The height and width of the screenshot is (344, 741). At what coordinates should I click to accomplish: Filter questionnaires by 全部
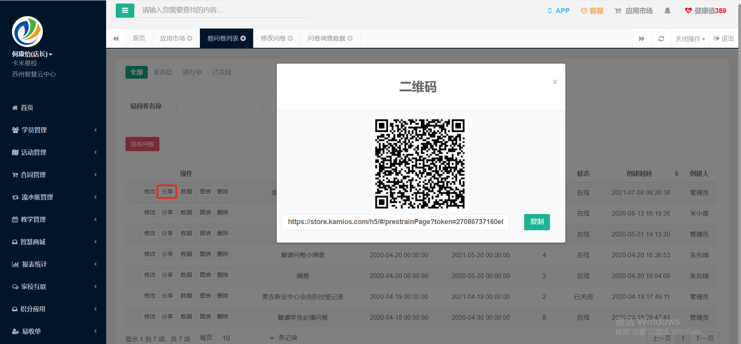tap(137, 72)
